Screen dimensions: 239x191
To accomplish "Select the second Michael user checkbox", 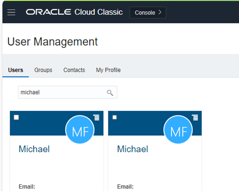I will tap(115, 117).
